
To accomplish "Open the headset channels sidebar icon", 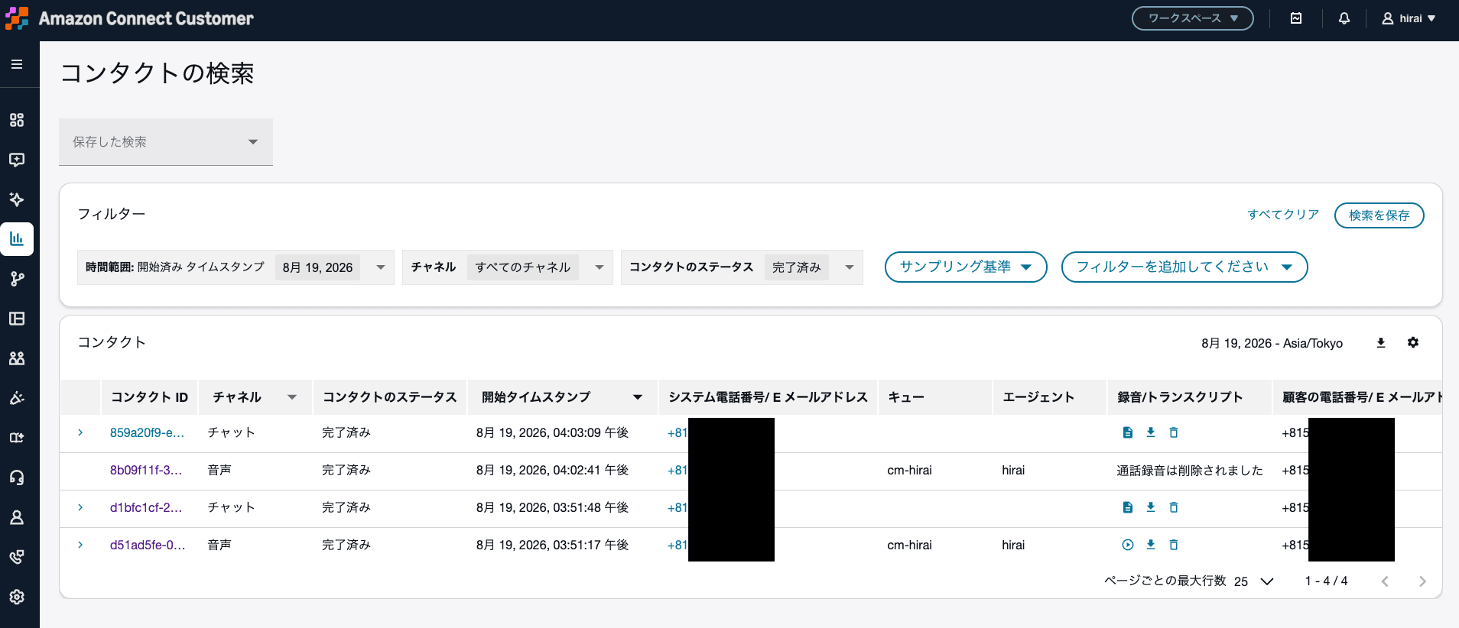I will (17, 477).
